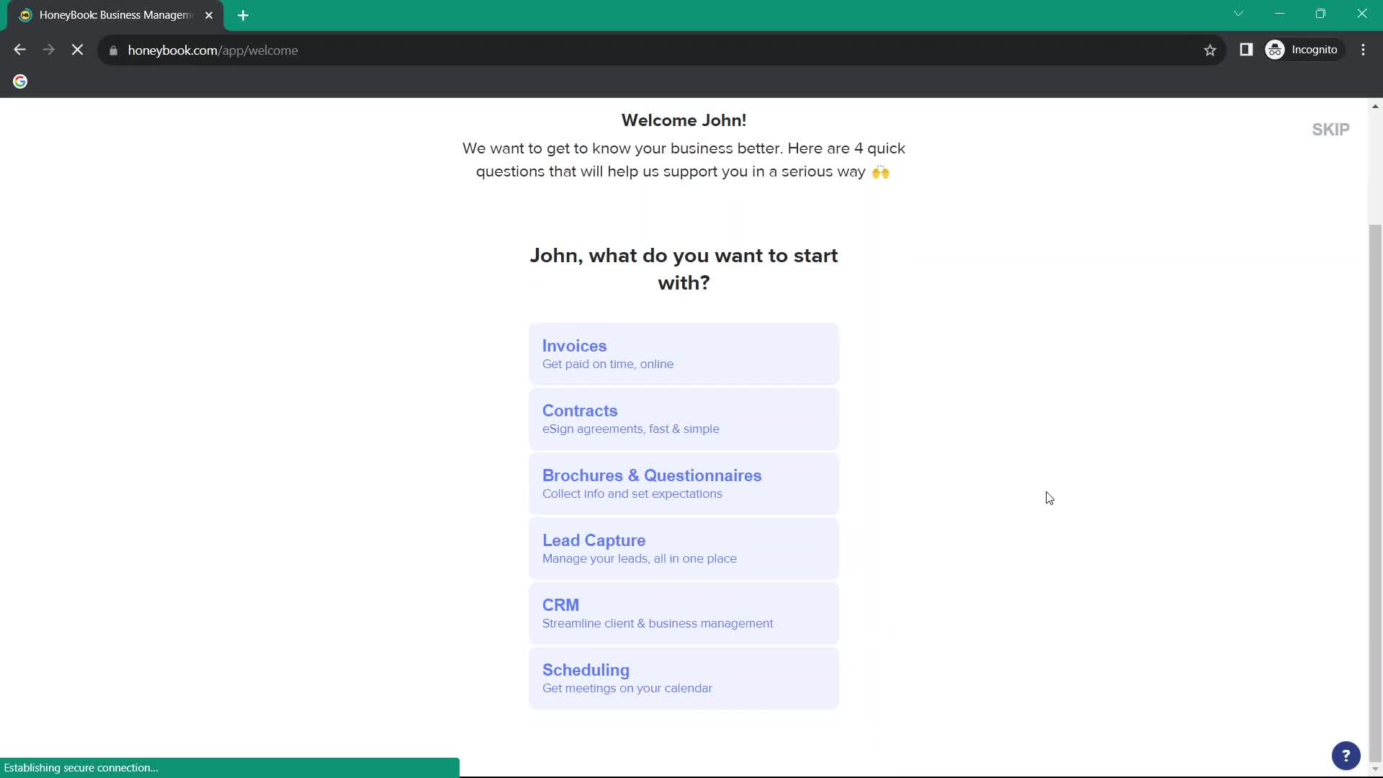Select the HoneyBook Business Management tab
The height and width of the screenshot is (778, 1383).
pos(115,15)
